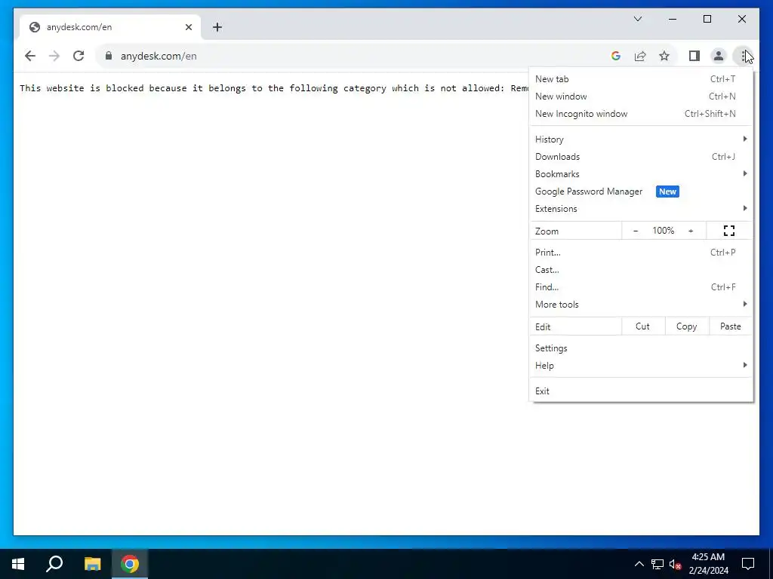Choose New window from the menu
The width and height of the screenshot is (773, 579).
click(x=641, y=96)
